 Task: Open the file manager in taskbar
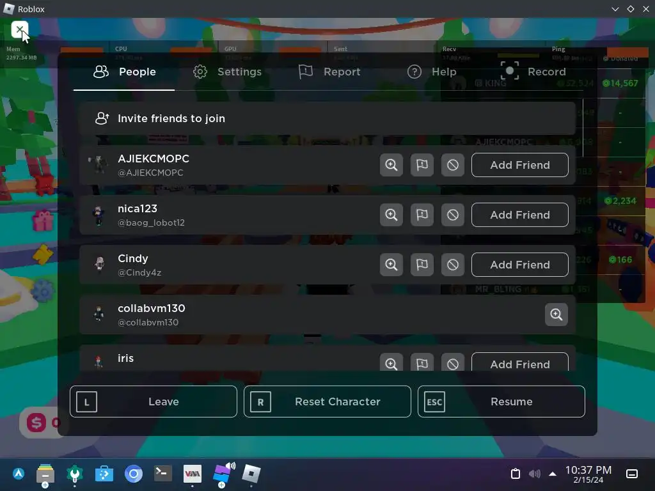(x=45, y=475)
